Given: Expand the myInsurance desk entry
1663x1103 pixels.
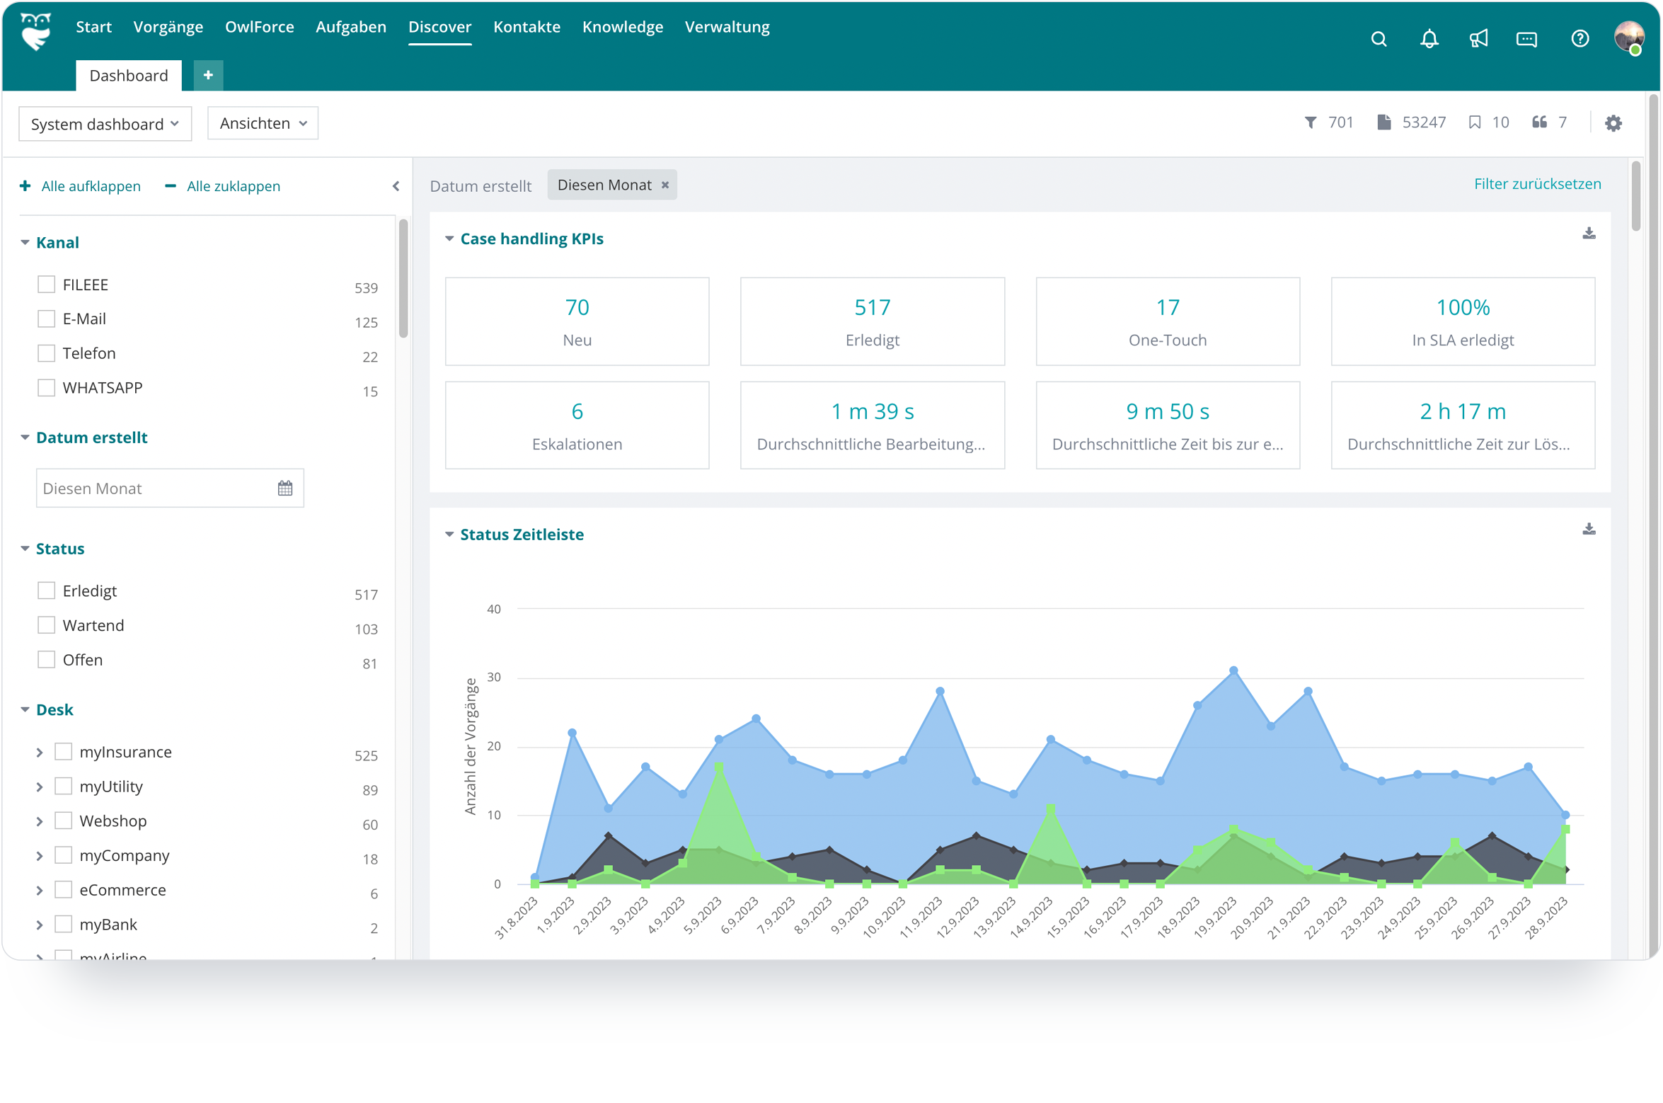Looking at the screenshot, I should pyautogui.click(x=39, y=752).
